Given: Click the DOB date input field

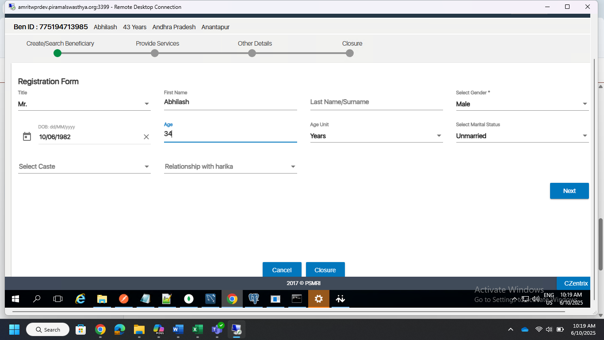Looking at the screenshot, I should [x=91, y=137].
